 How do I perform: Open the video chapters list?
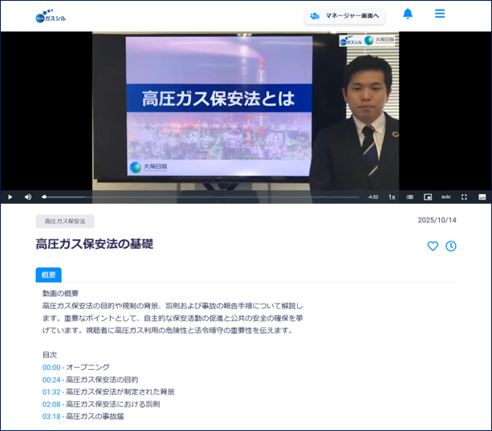[409, 197]
